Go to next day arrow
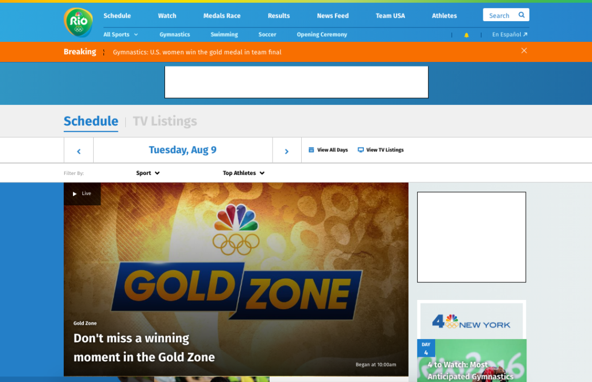 pyautogui.click(x=287, y=151)
